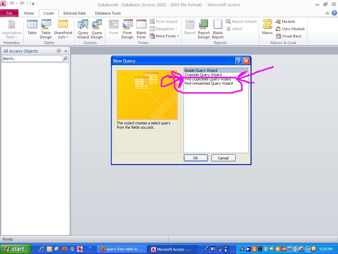The height and width of the screenshot is (254, 338).
Task: Create a Blank Form
Action: (141, 29)
